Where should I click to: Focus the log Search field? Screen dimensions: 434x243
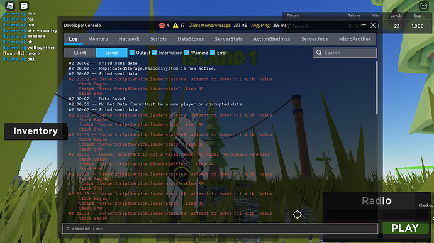tap(345, 53)
